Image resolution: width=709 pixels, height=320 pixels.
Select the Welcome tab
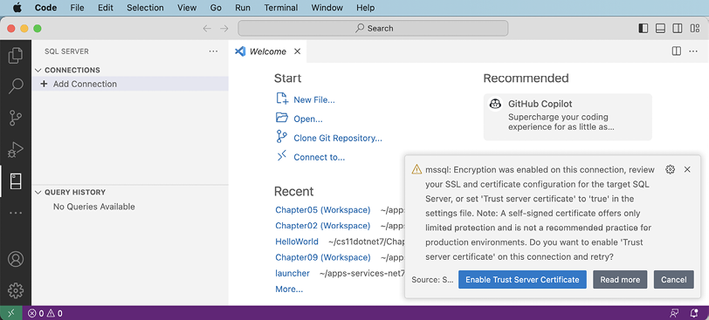point(268,51)
